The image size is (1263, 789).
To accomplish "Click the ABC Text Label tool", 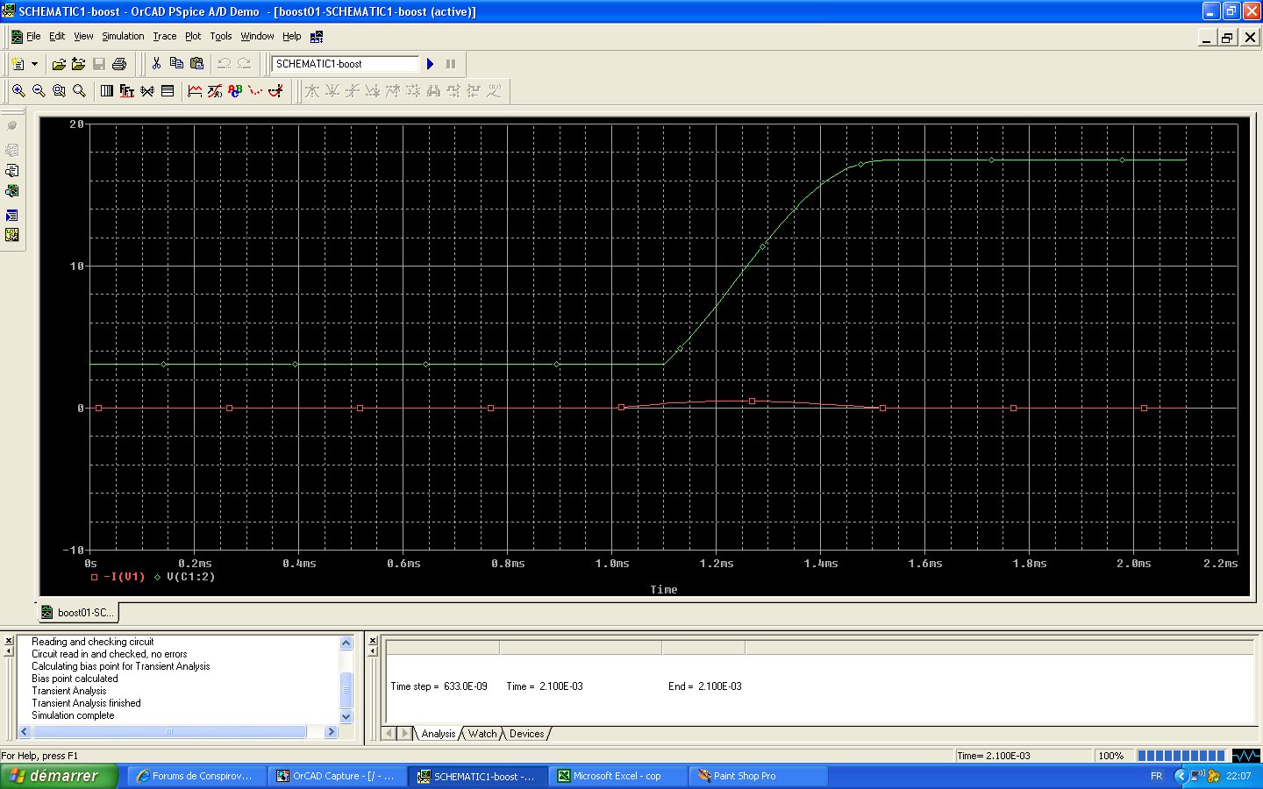I will tap(235, 90).
